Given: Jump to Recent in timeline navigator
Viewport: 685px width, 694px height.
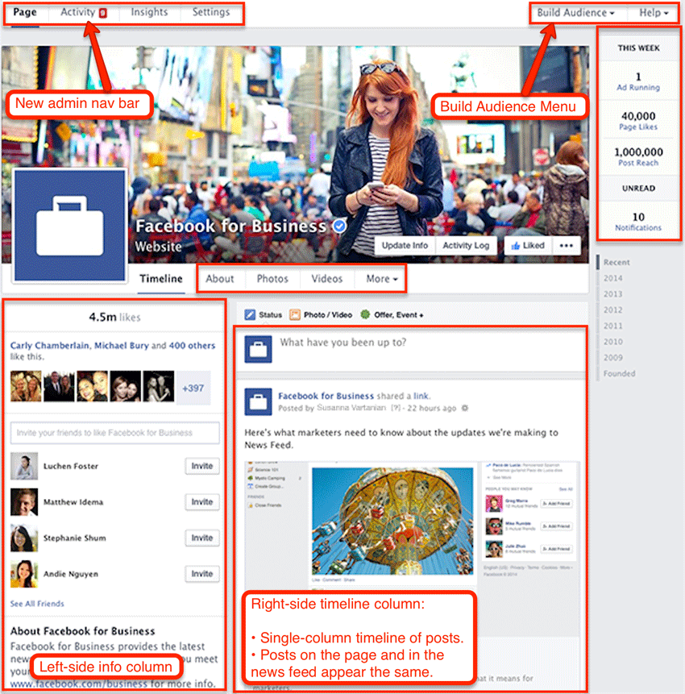Looking at the screenshot, I should point(616,263).
